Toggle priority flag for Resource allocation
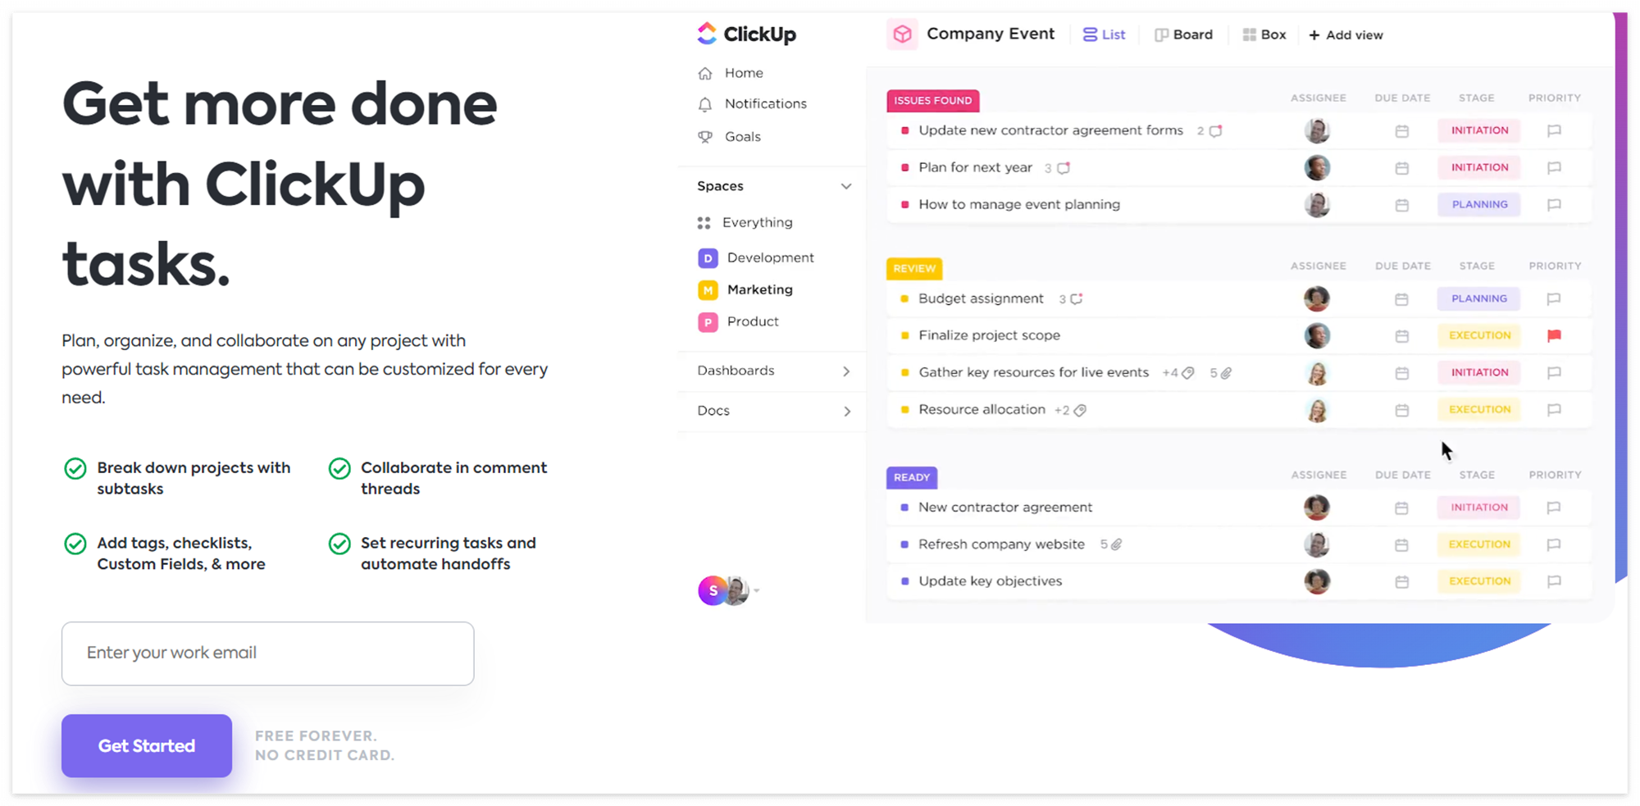 coord(1554,410)
